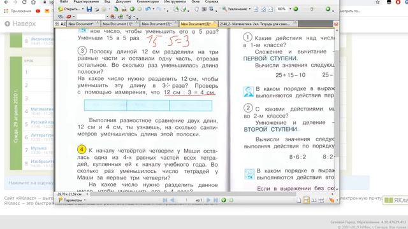
Task: Open the Комментарии menu
Action: pyautogui.click(x=147, y=1)
